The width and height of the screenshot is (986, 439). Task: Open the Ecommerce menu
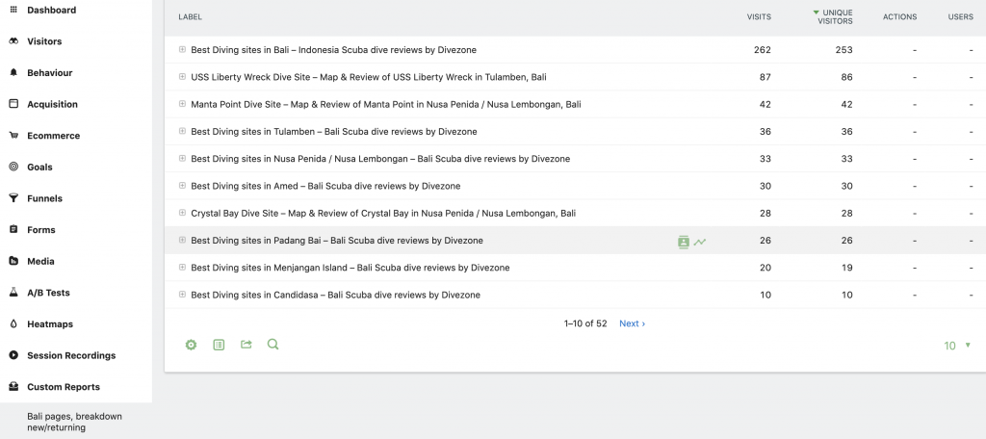54,136
